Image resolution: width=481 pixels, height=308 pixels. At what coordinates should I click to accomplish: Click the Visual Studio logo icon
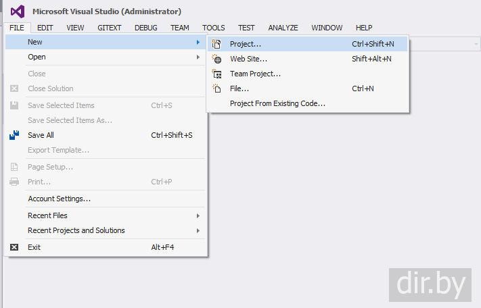point(18,11)
